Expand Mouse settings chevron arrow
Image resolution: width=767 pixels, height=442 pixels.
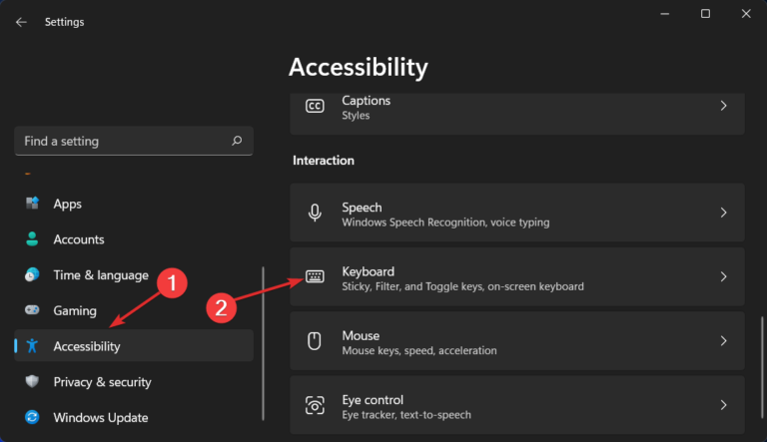coord(724,341)
